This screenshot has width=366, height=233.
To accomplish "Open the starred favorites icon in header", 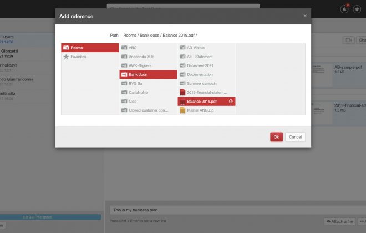I will click(356, 9).
